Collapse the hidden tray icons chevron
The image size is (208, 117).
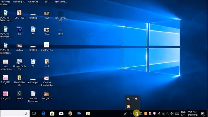click(132, 113)
